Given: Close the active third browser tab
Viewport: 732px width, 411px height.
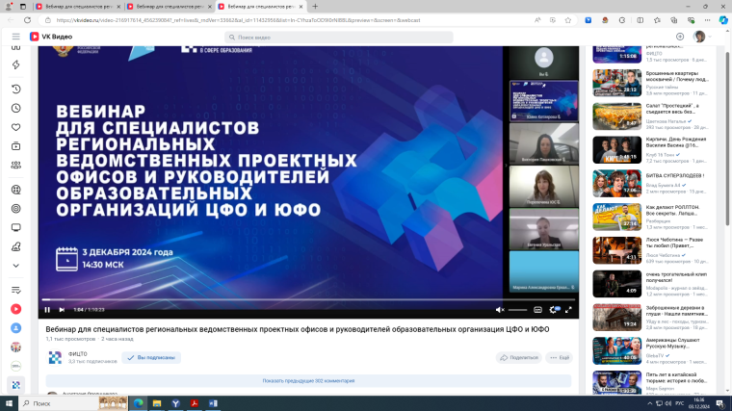Looking at the screenshot, I should [x=301, y=7].
